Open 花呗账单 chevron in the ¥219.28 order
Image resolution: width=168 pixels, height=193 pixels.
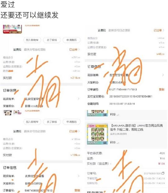tap(78, 99)
